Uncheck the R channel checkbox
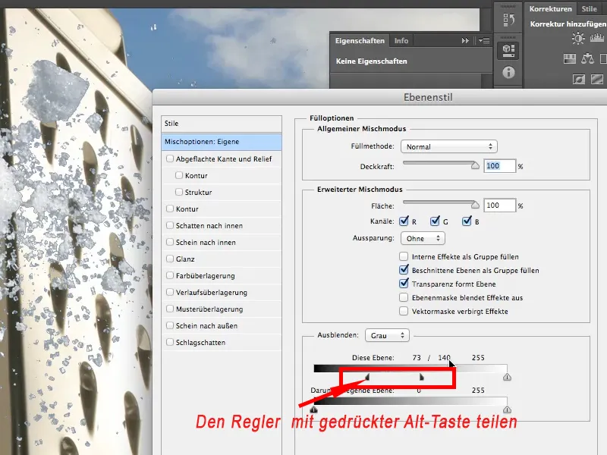The width and height of the screenshot is (607, 455). [404, 221]
